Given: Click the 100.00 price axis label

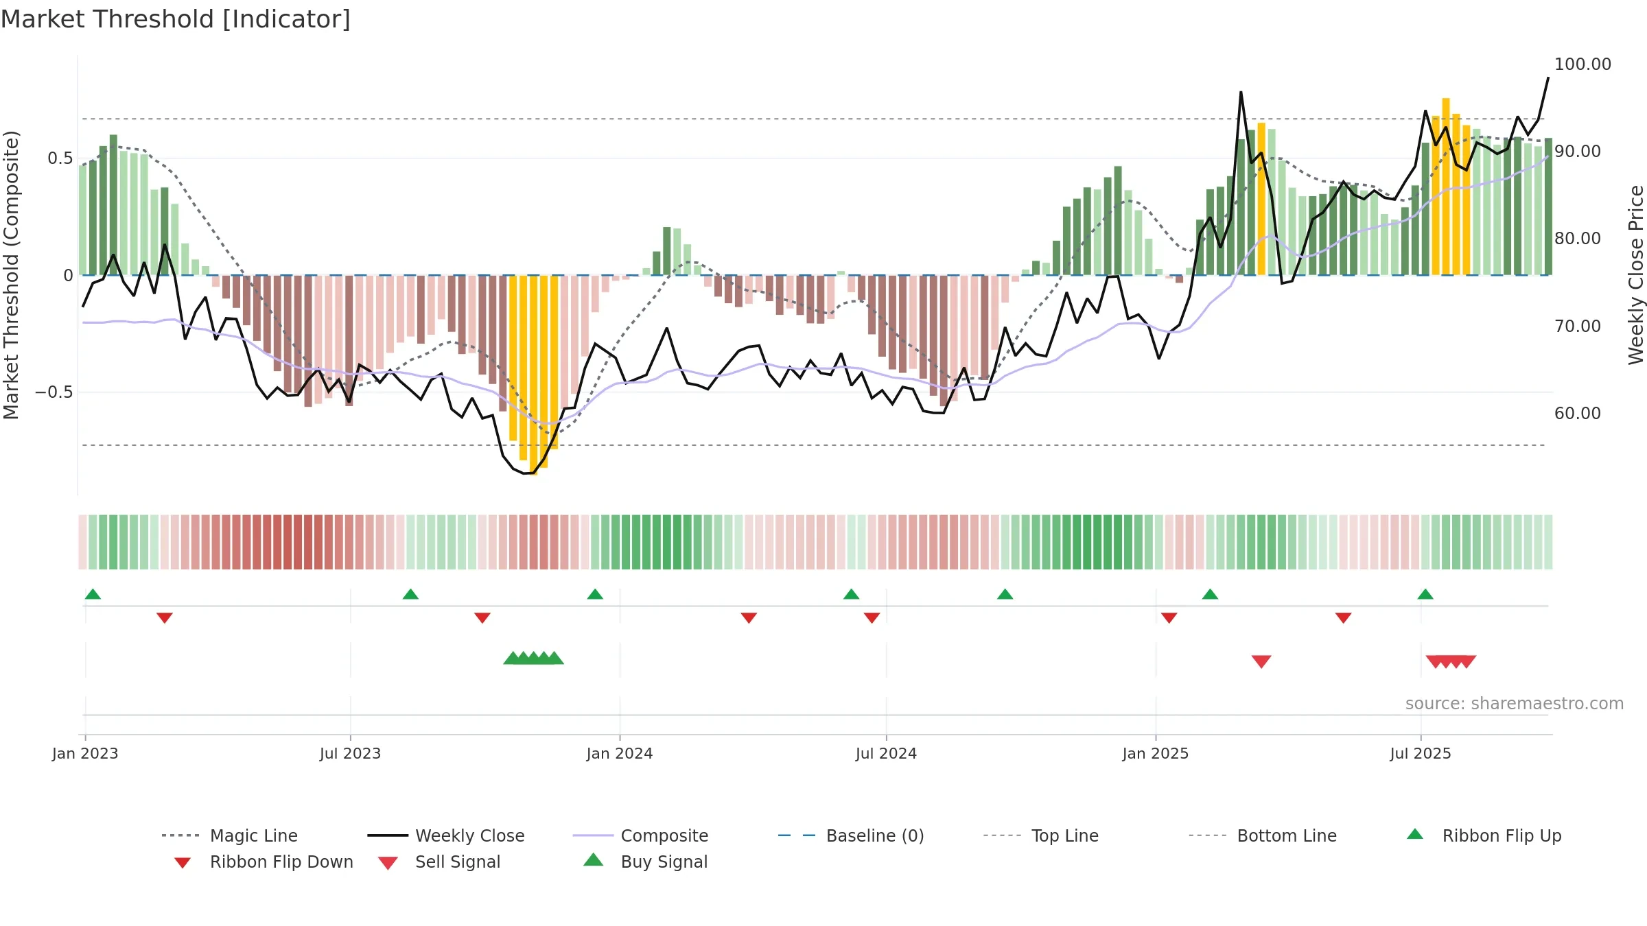Looking at the screenshot, I should 1582,64.
